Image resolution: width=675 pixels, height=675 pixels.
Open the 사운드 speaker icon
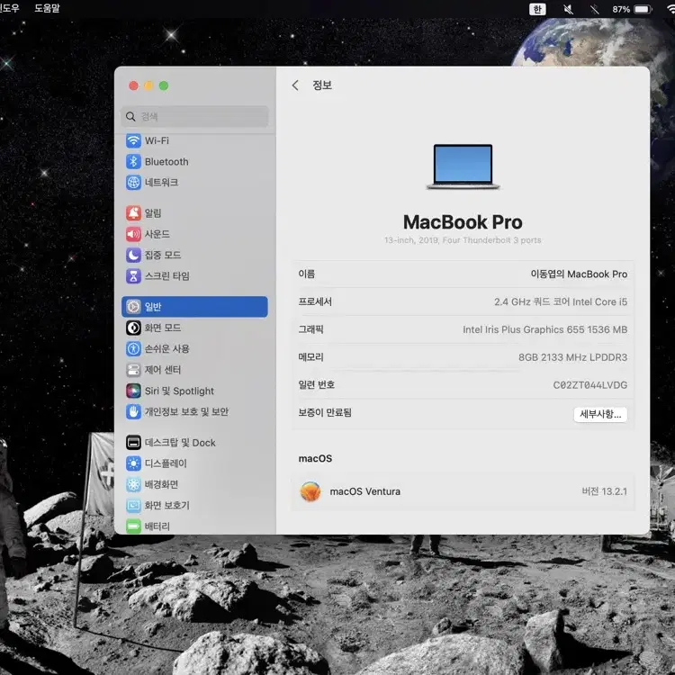click(x=133, y=234)
